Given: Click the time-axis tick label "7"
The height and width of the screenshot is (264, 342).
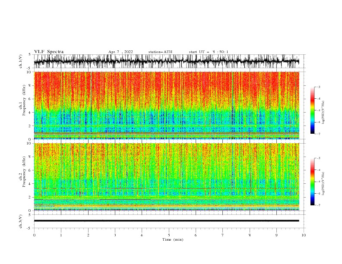Looking at the screenshot, I should [x=222, y=235].
